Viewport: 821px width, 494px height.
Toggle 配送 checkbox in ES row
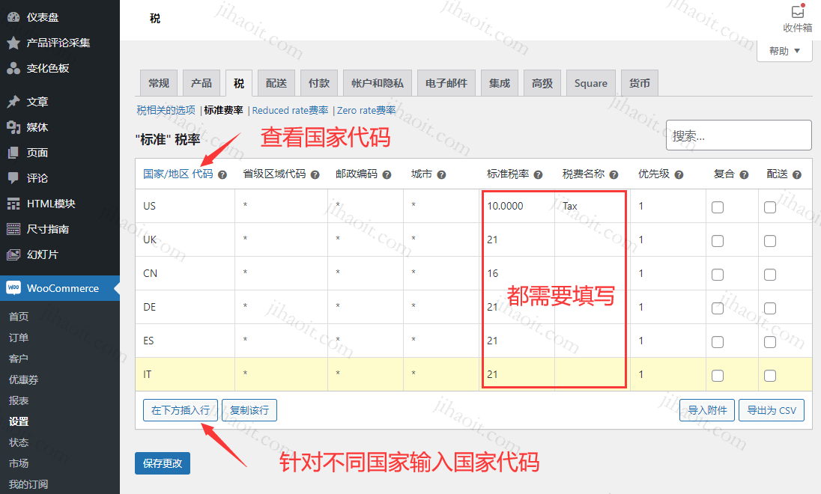point(770,342)
